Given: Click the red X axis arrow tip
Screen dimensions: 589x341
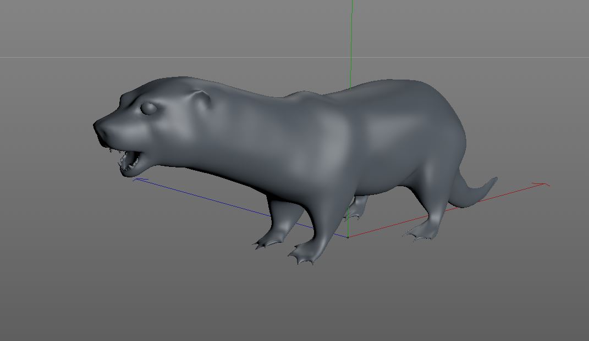Looking at the screenshot, I should (543, 184).
